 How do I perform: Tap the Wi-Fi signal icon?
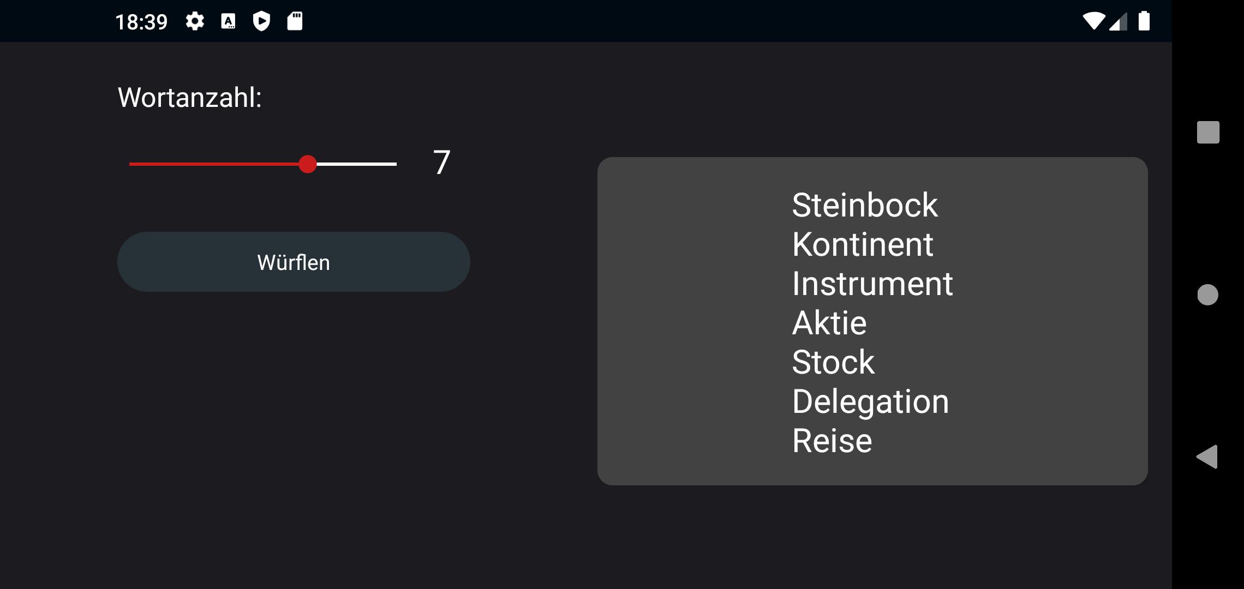pos(1093,22)
